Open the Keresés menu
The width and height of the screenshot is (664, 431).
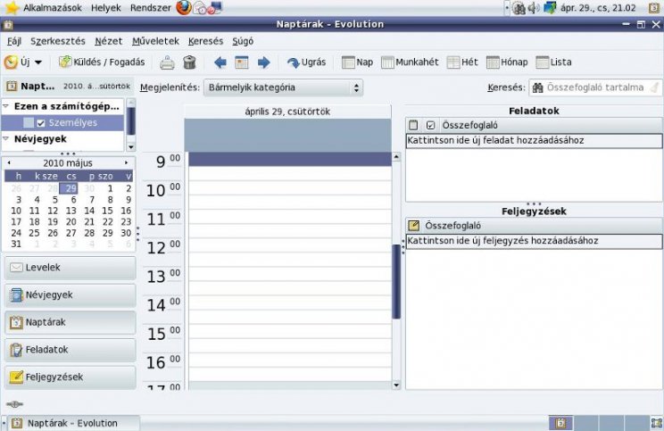(x=205, y=41)
